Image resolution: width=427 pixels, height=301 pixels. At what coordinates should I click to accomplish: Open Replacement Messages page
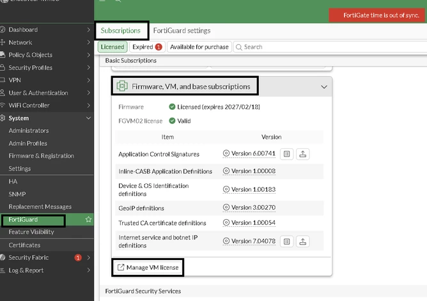click(x=40, y=206)
